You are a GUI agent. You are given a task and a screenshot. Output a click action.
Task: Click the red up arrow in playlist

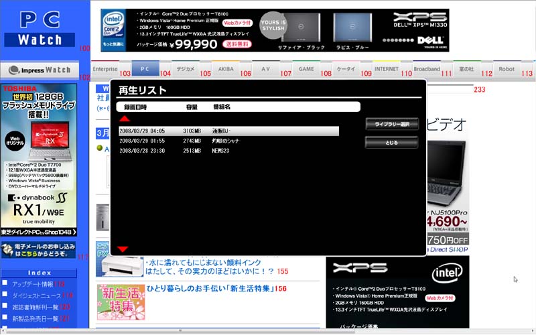(x=125, y=119)
